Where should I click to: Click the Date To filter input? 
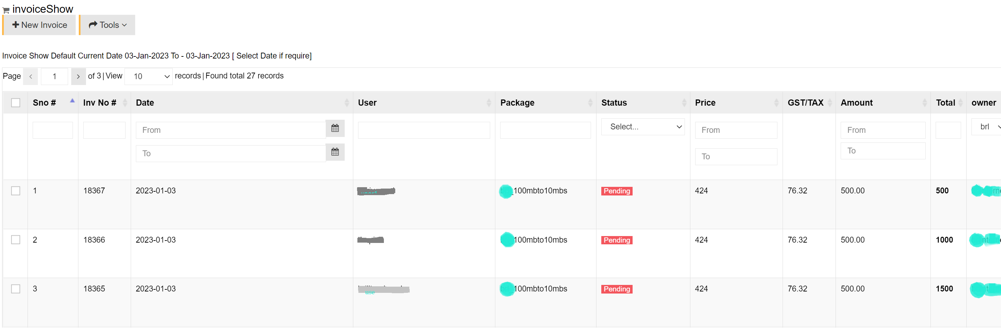tap(231, 153)
